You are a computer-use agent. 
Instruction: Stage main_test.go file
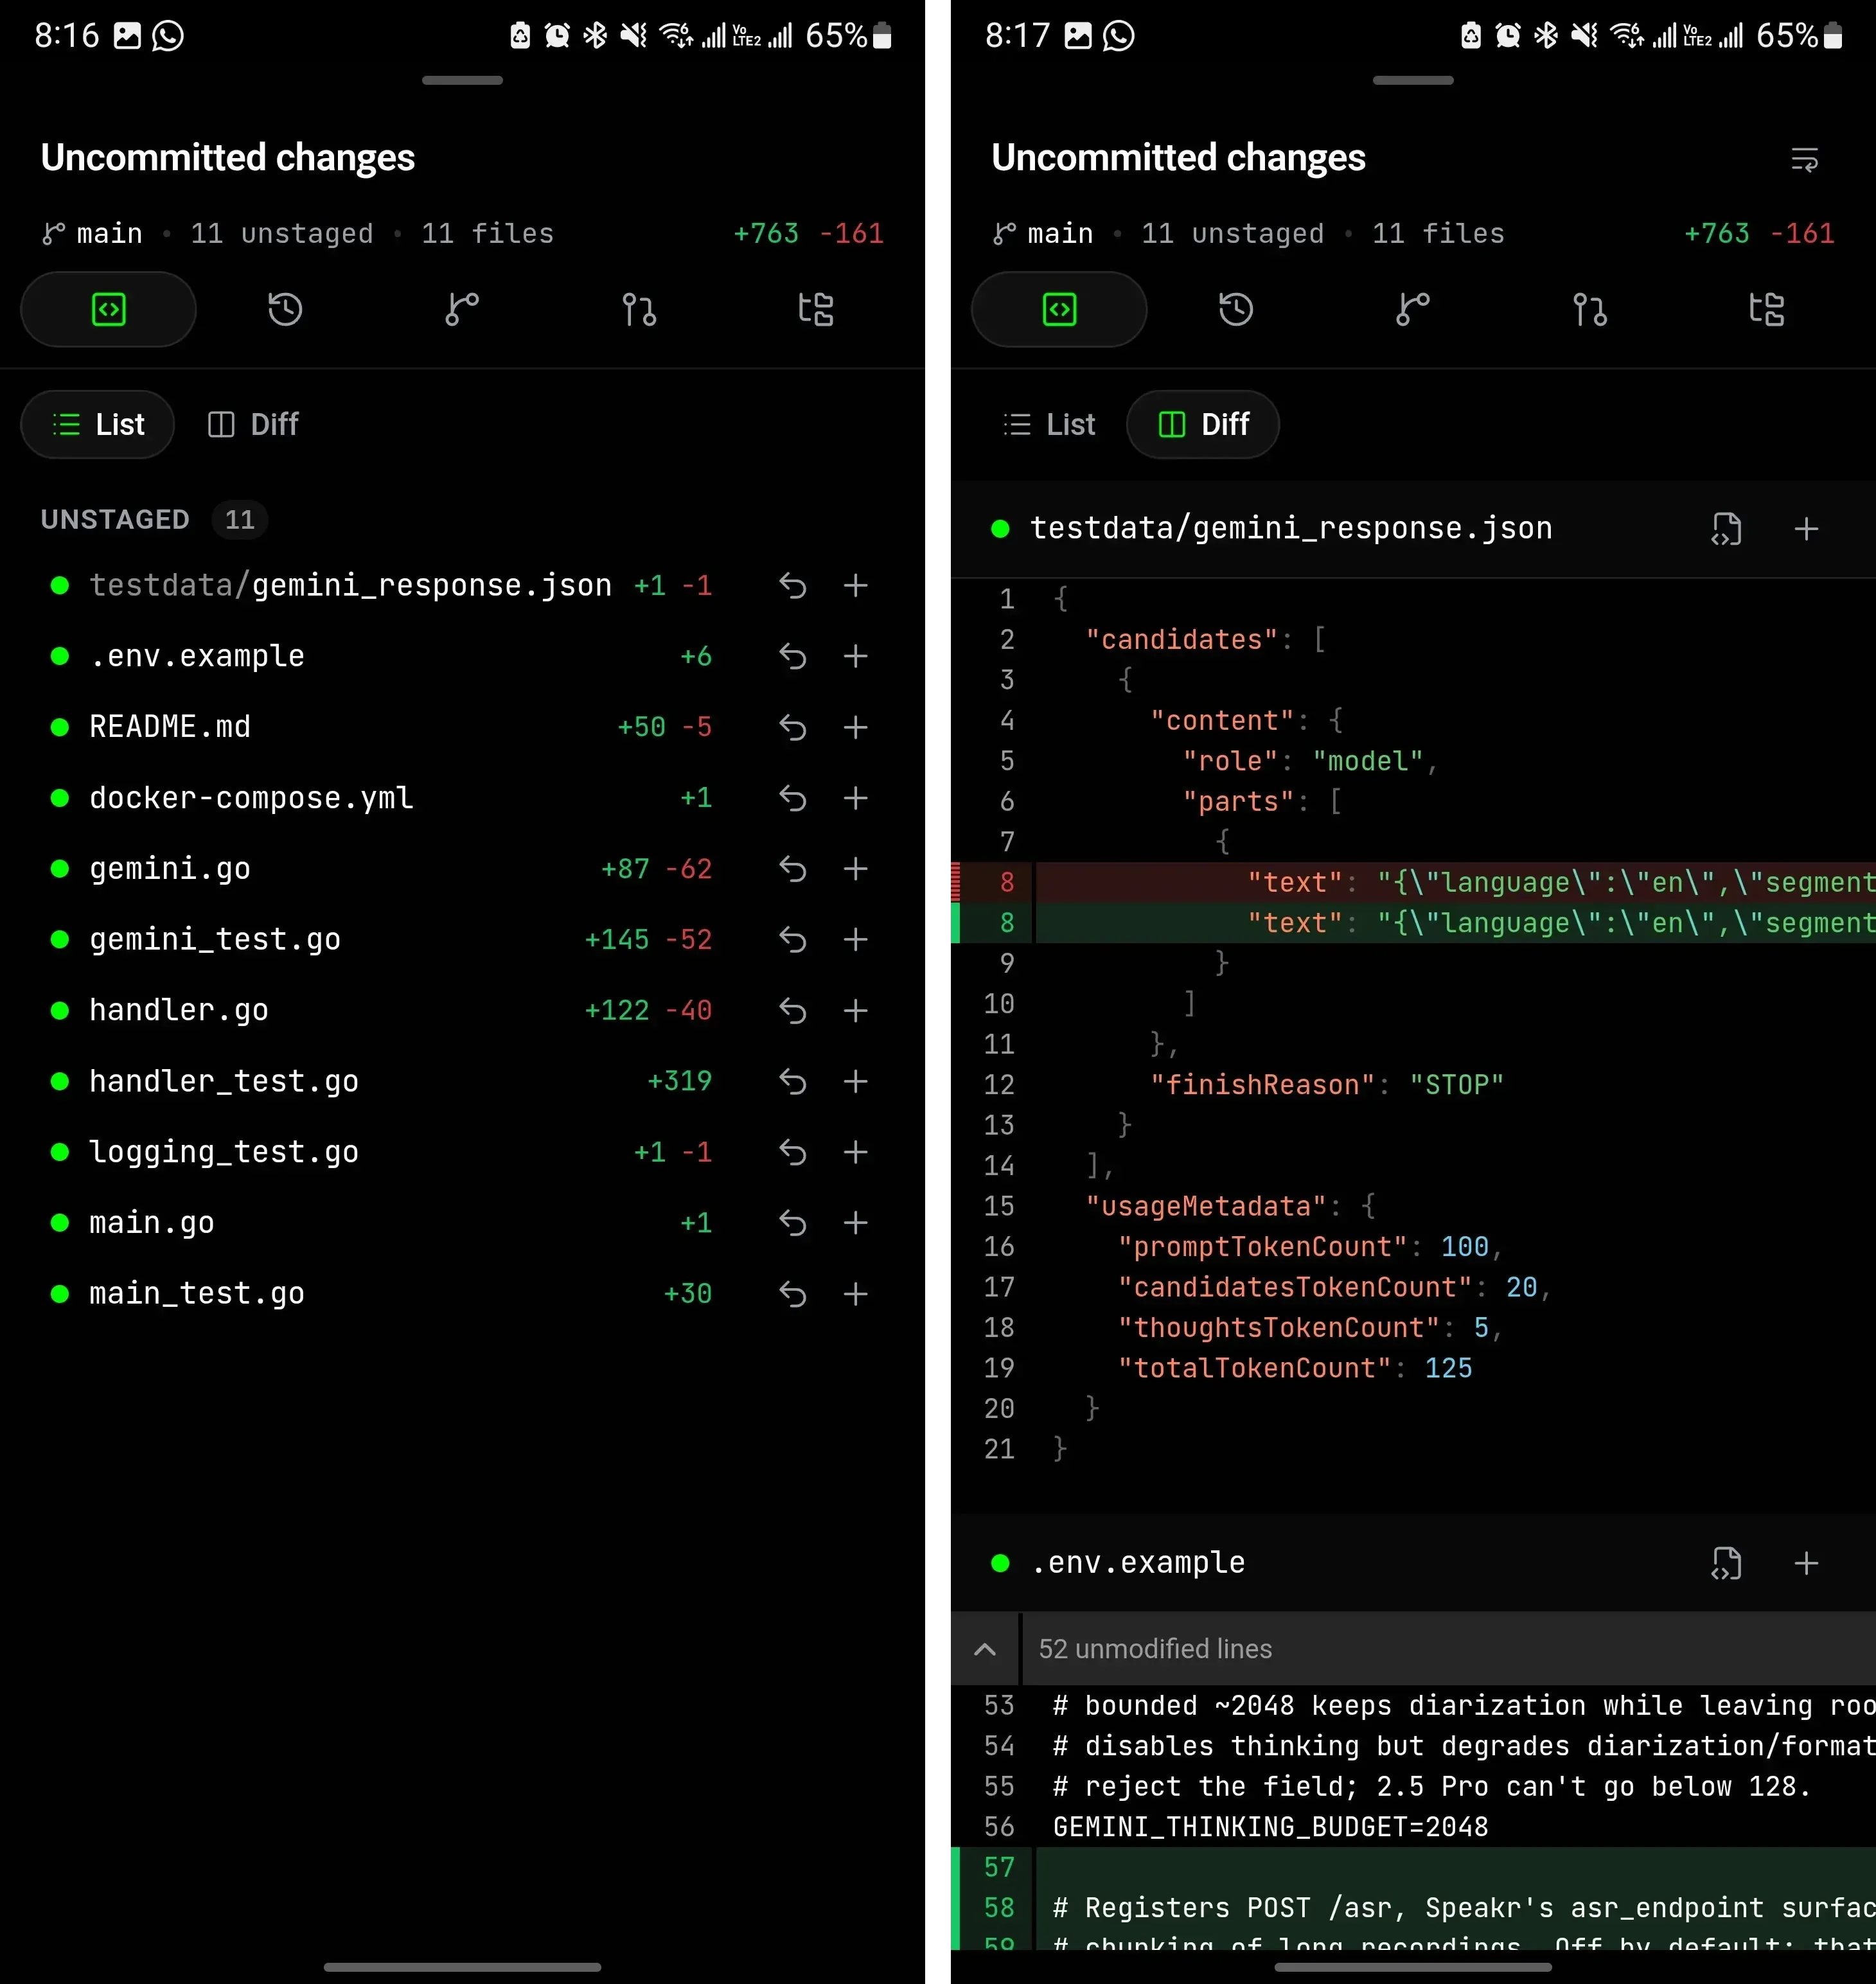855,1294
